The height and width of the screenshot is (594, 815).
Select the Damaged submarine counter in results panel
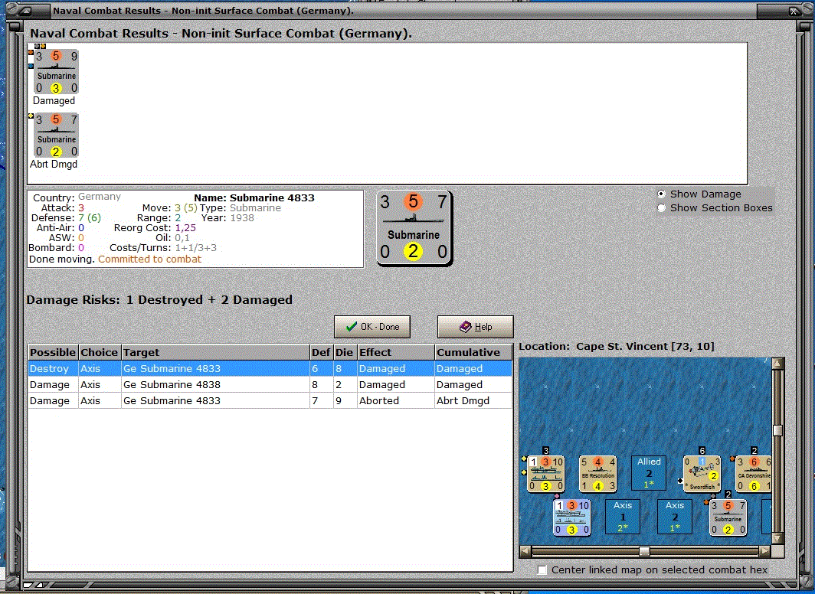[x=56, y=72]
